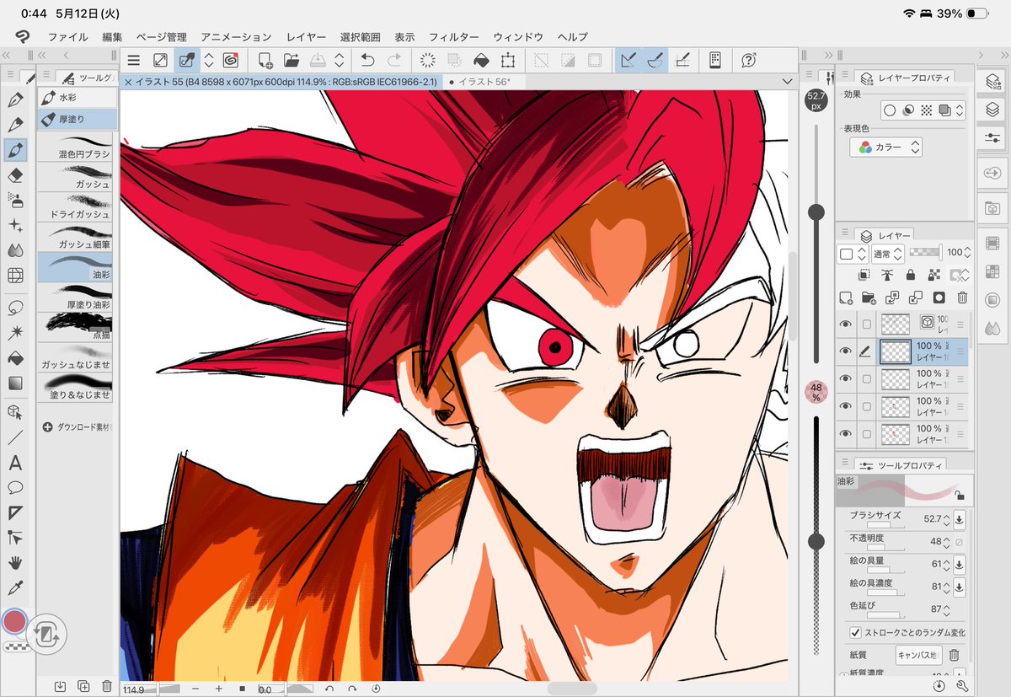Select the Decoration sparkle tool
1011x697 pixels.
14,225
